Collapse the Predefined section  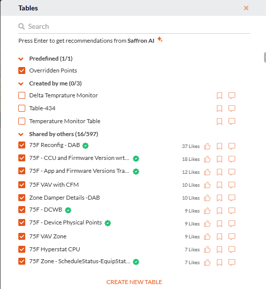[21, 59]
